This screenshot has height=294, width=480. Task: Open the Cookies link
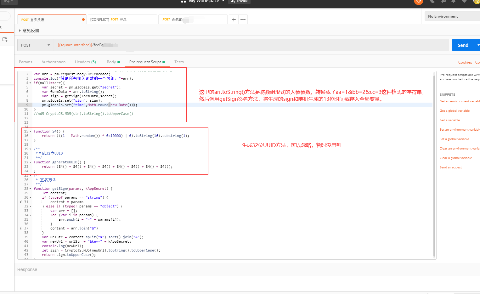(465, 62)
